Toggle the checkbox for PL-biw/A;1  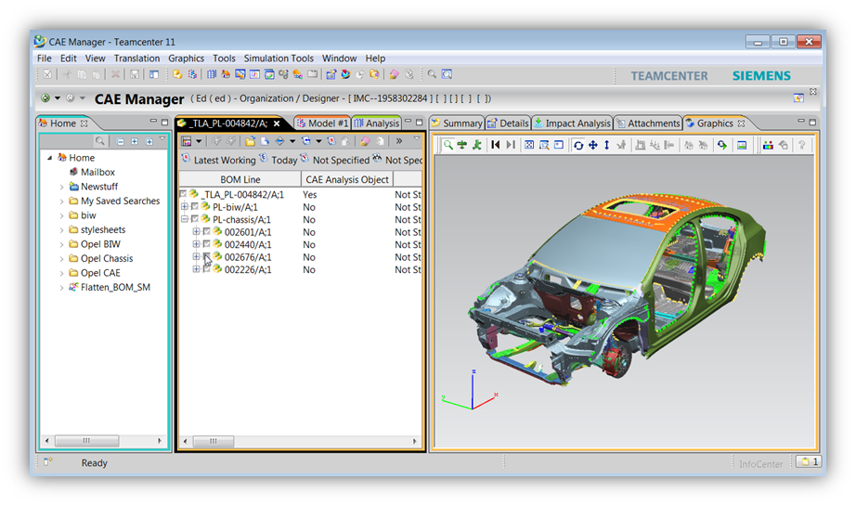click(x=195, y=207)
